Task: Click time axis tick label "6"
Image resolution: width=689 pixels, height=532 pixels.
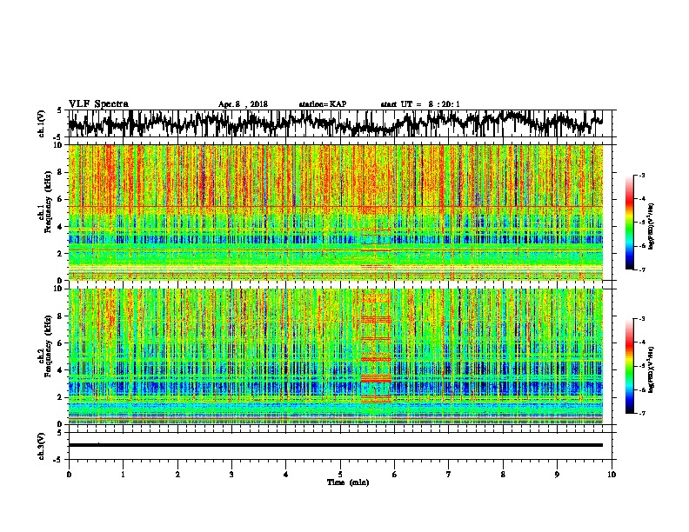Action: [x=395, y=475]
